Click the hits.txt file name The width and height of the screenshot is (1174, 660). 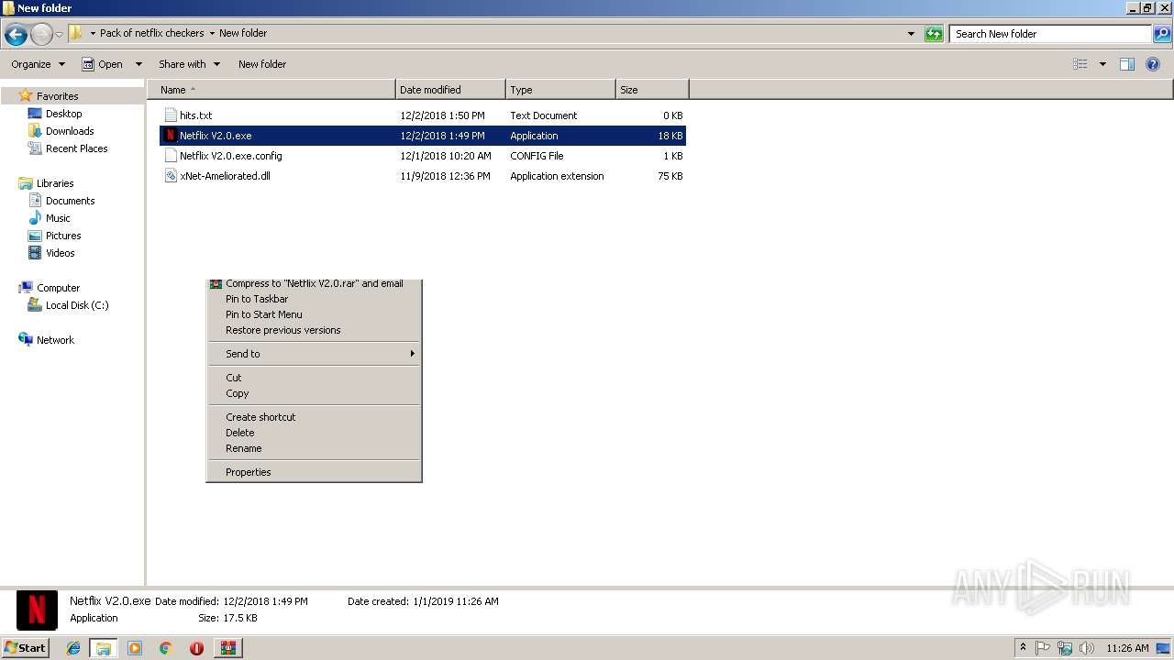[195, 115]
